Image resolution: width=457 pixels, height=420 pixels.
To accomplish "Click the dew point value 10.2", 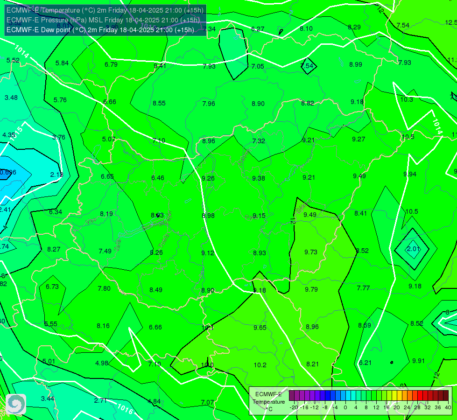I will click(x=260, y=365).
